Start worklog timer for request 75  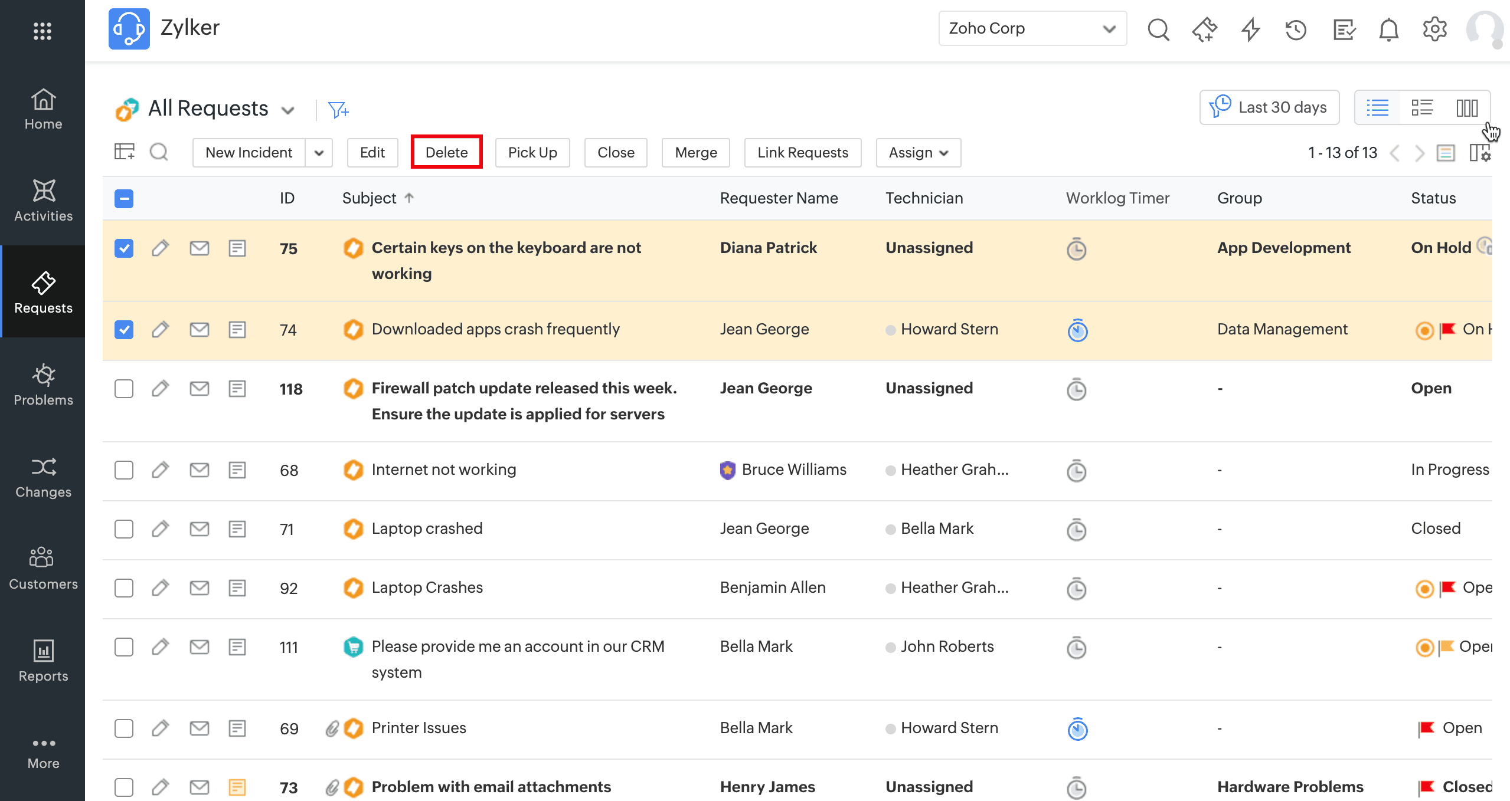click(1076, 249)
